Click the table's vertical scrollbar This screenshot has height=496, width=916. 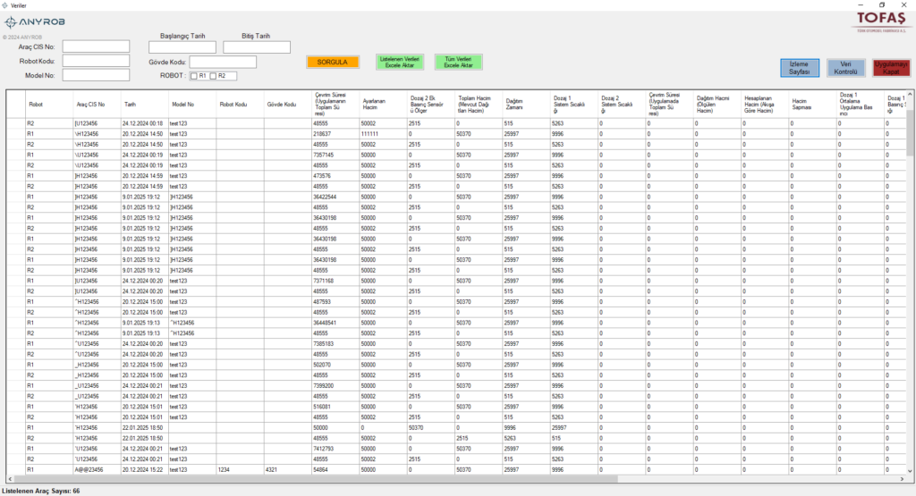click(x=910, y=268)
